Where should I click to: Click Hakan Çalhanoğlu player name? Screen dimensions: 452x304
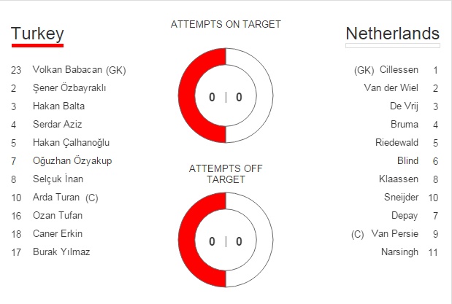click(72, 143)
